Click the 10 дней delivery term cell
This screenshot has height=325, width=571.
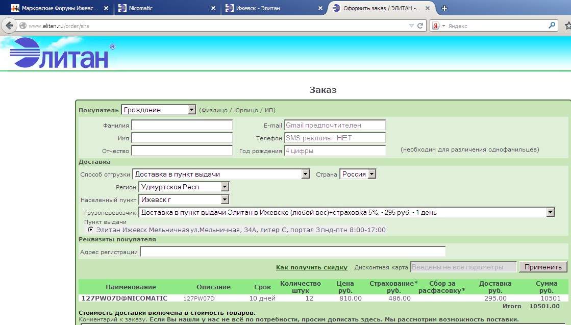click(x=262, y=298)
